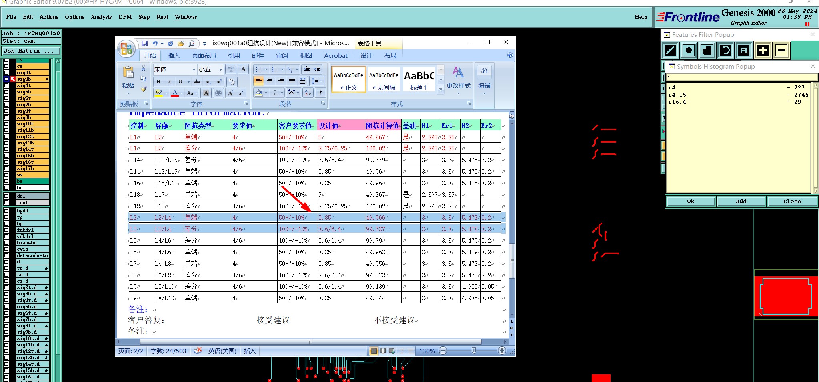Click Close in Symbols Histogram Popup
This screenshot has width=819, height=382.
792,201
